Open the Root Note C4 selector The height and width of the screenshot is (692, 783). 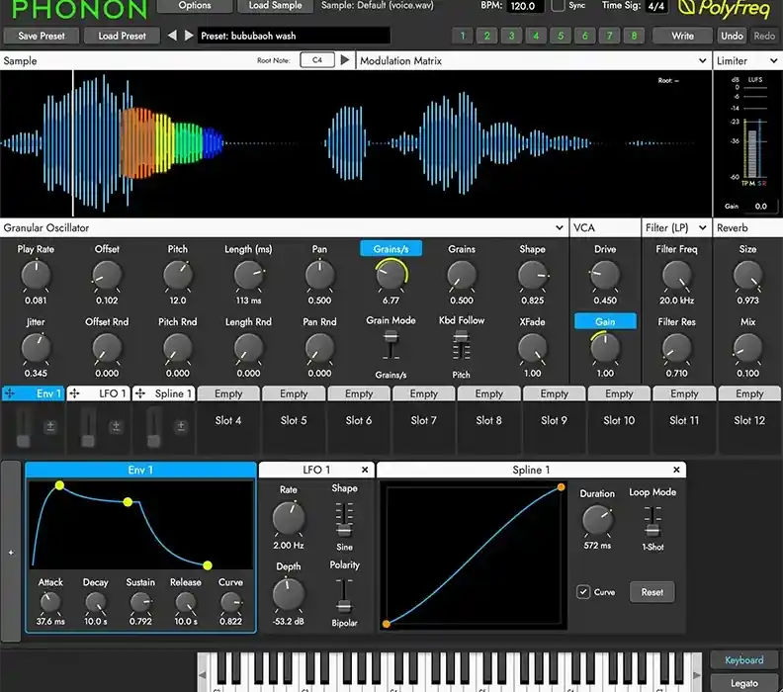pyautogui.click(x=317, y=60)
